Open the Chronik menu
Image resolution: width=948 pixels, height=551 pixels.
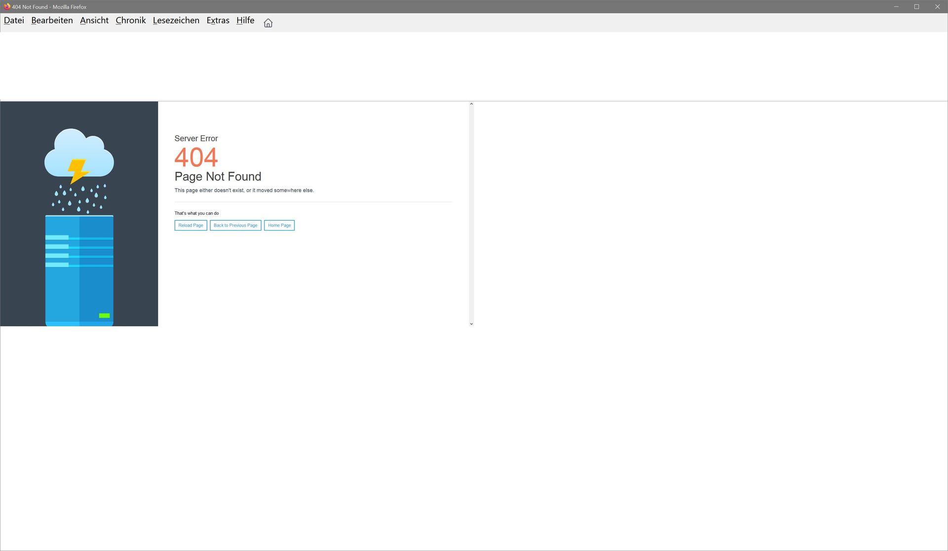click(x=130, y=20)
